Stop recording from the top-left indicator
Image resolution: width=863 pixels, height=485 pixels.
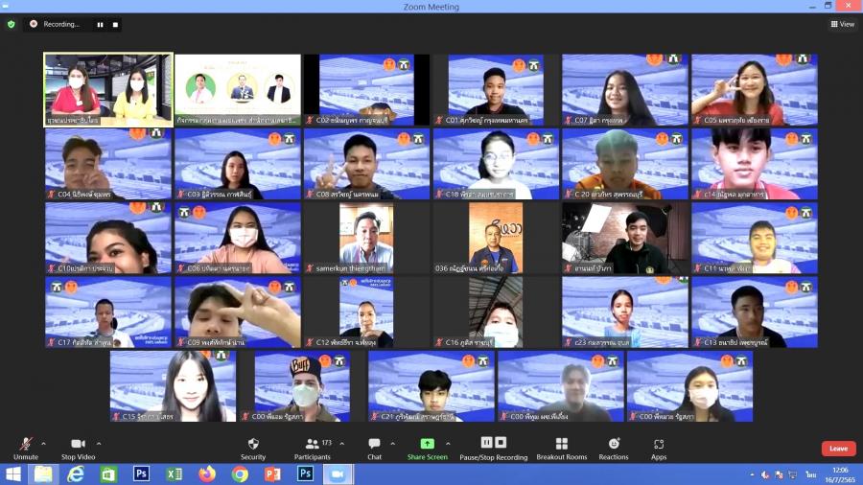[115, 24]
